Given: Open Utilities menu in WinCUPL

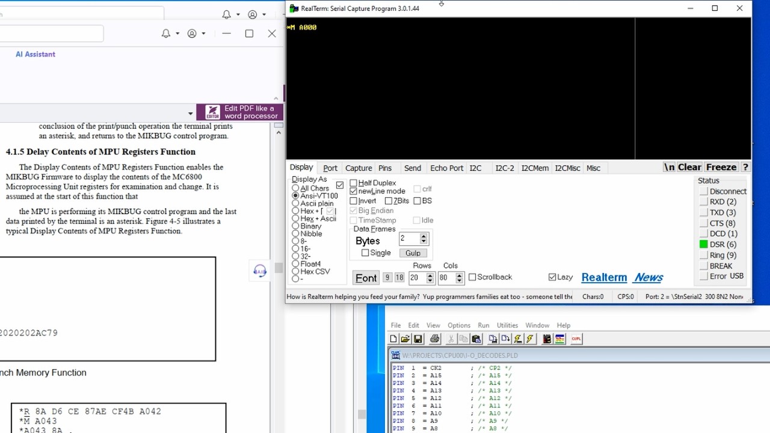Looking at the screenshot, I should click(x=507, y=325).
